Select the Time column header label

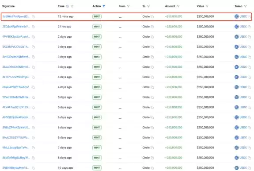[61, 6]
